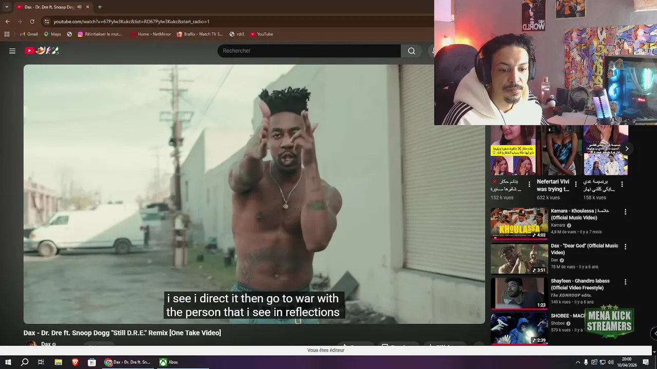The image size is (657, 369).
Task: Open the Réinitialiser le mot... Instagram bookmark
Action: (100, 34)
